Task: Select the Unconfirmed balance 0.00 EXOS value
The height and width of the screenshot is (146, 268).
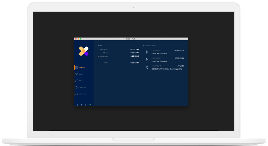Action: click(135, 56)
